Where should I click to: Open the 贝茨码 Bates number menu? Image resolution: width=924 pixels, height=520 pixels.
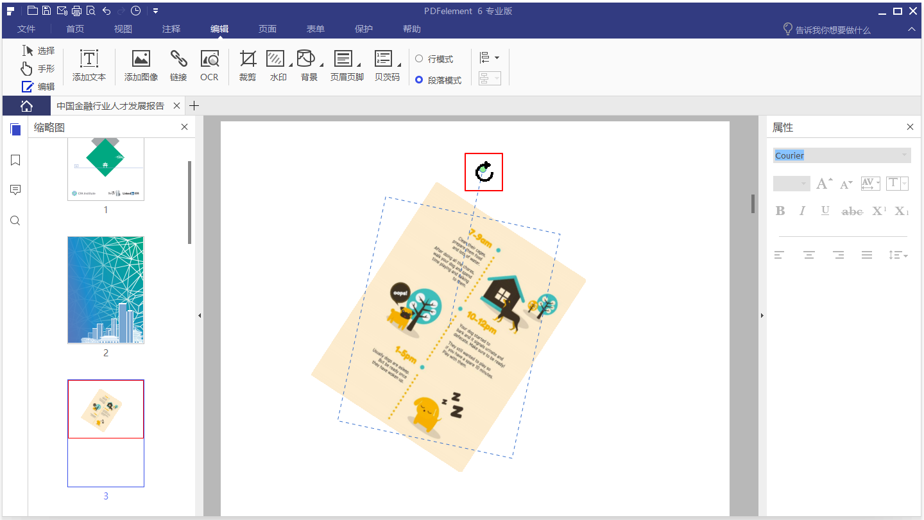pyautogui.click(x=388, y=66)
